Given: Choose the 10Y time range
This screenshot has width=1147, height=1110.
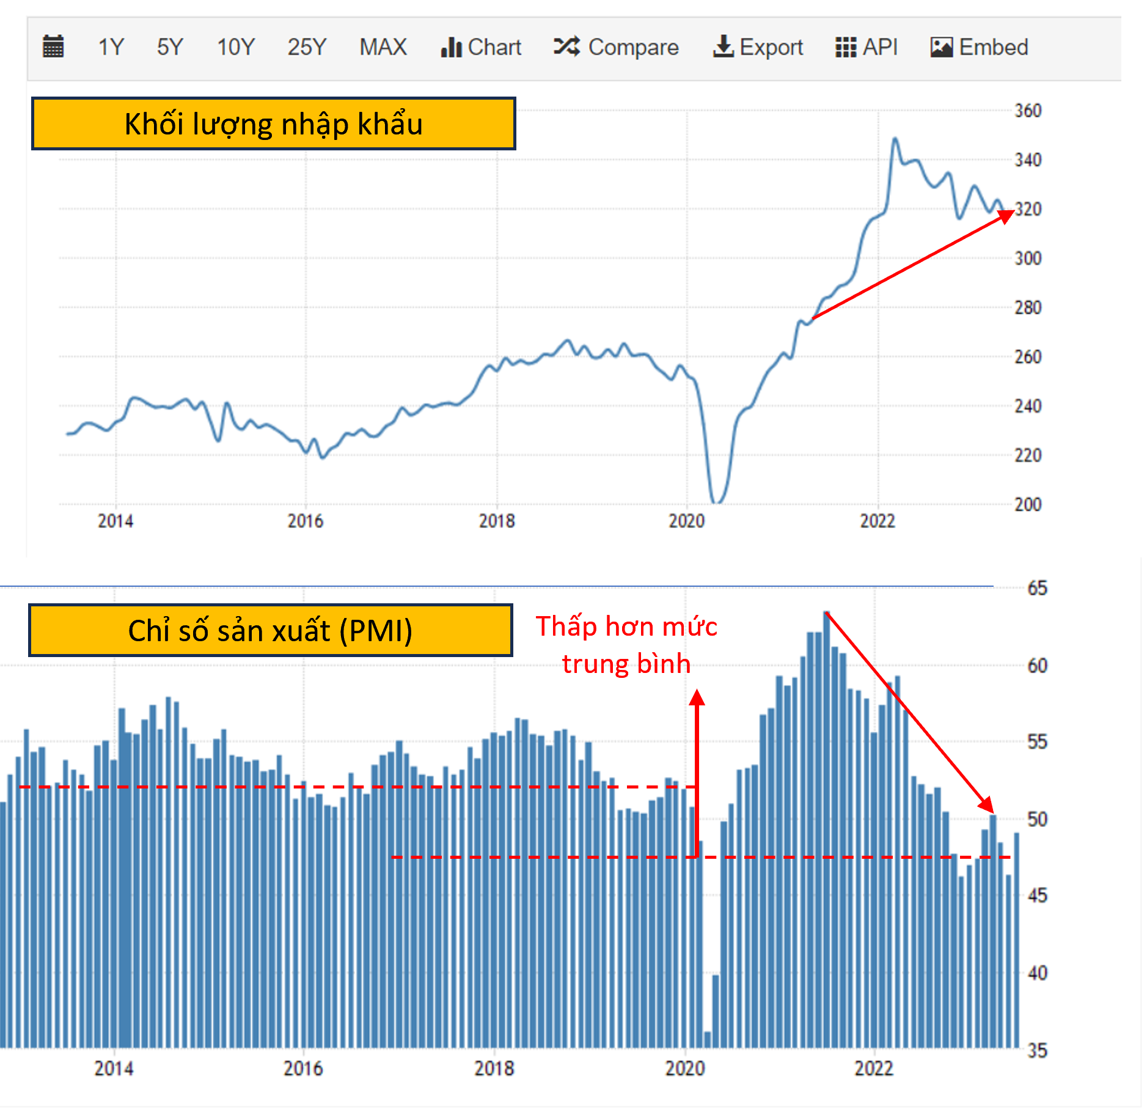Looking at the screenshot, I should 235,47.
